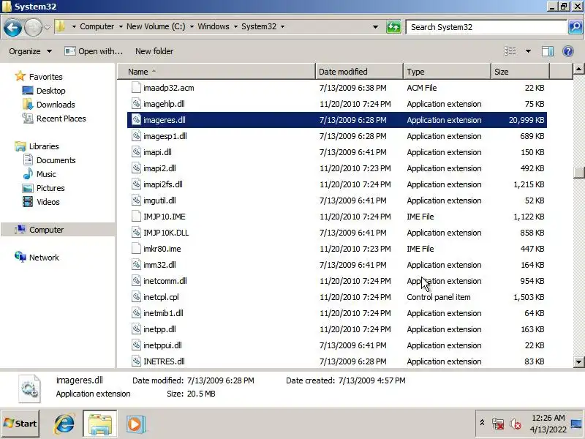The image size is (585, 439).
Task: Click the network status tray icon
Action: coord(497,424)
